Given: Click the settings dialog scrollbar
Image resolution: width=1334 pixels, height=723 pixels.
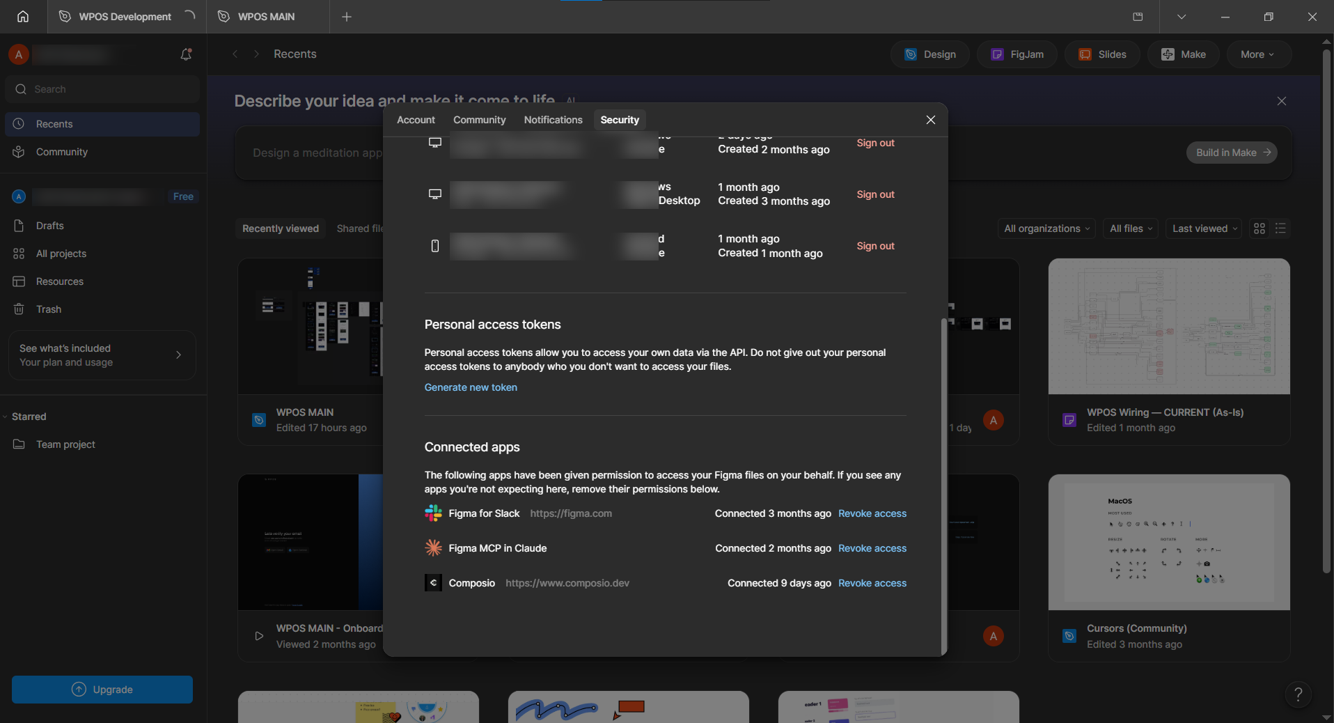Looking at the screenshot, I should pyautogui.click(x=943, y=485).
